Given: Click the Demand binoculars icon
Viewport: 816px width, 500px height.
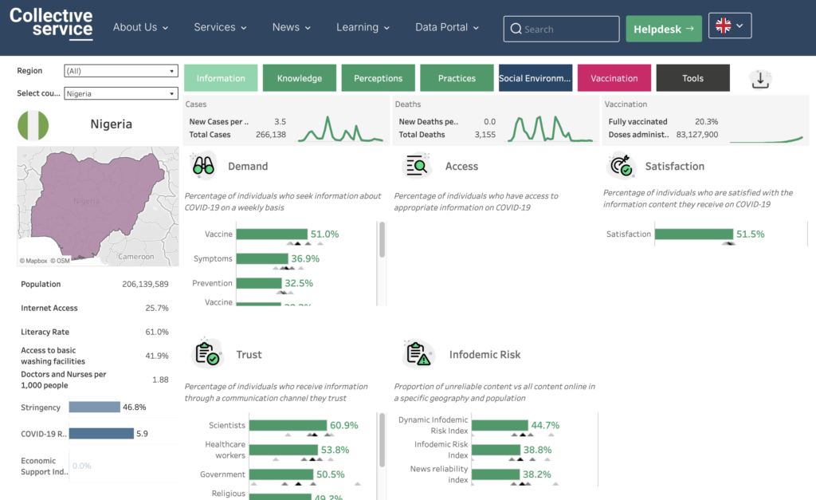Looking at the screenshot, I should (x=203, y=166).
